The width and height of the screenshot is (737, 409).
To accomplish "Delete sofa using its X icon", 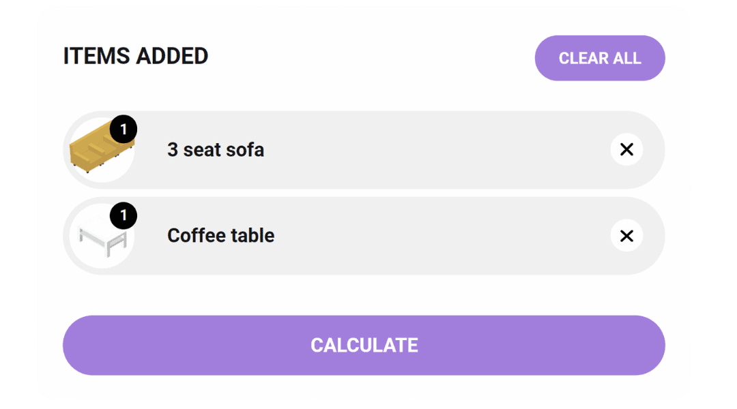I will 626,150.
